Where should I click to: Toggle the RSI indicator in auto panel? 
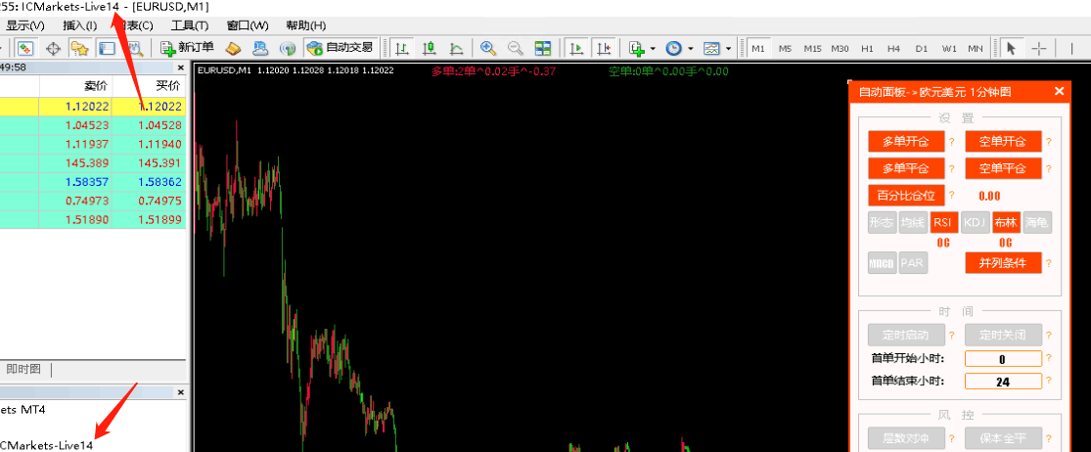coord(943,222)
